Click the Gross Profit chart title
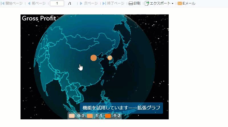 click(39, 18)
